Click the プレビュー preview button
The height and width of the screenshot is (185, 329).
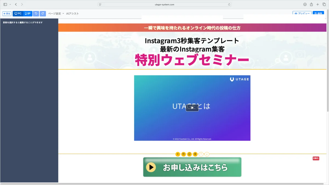[302, 13]
